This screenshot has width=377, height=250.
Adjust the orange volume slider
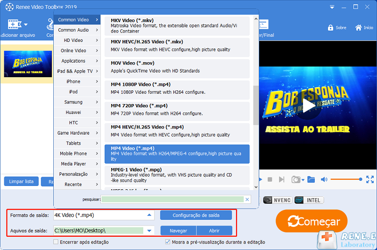[x=346, y=179]
